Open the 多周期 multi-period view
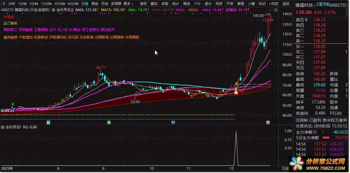 tap(116, 4)
